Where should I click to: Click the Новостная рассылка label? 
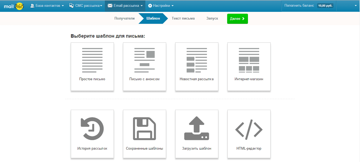[197, 79]
